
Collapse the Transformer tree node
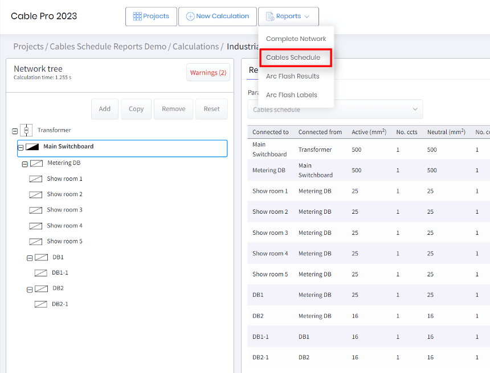pyautogui.click(x=15, y=131)
